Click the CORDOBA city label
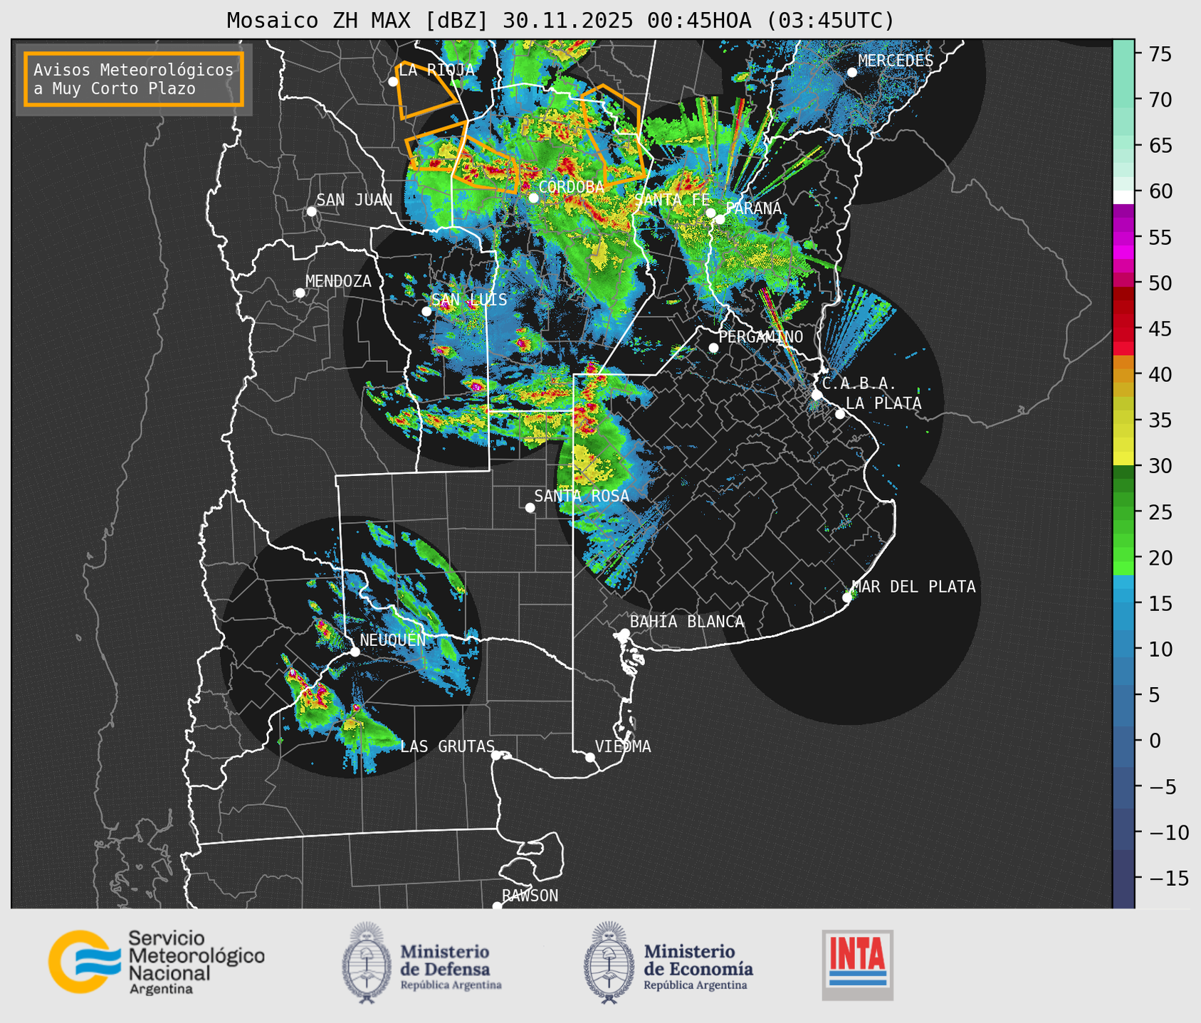This screenshot has width=1201, height=1023. tap(571, 187)
